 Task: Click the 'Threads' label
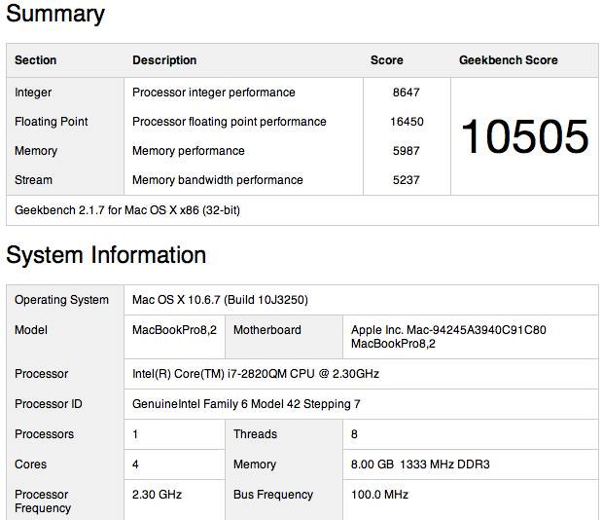pos(255,434)
